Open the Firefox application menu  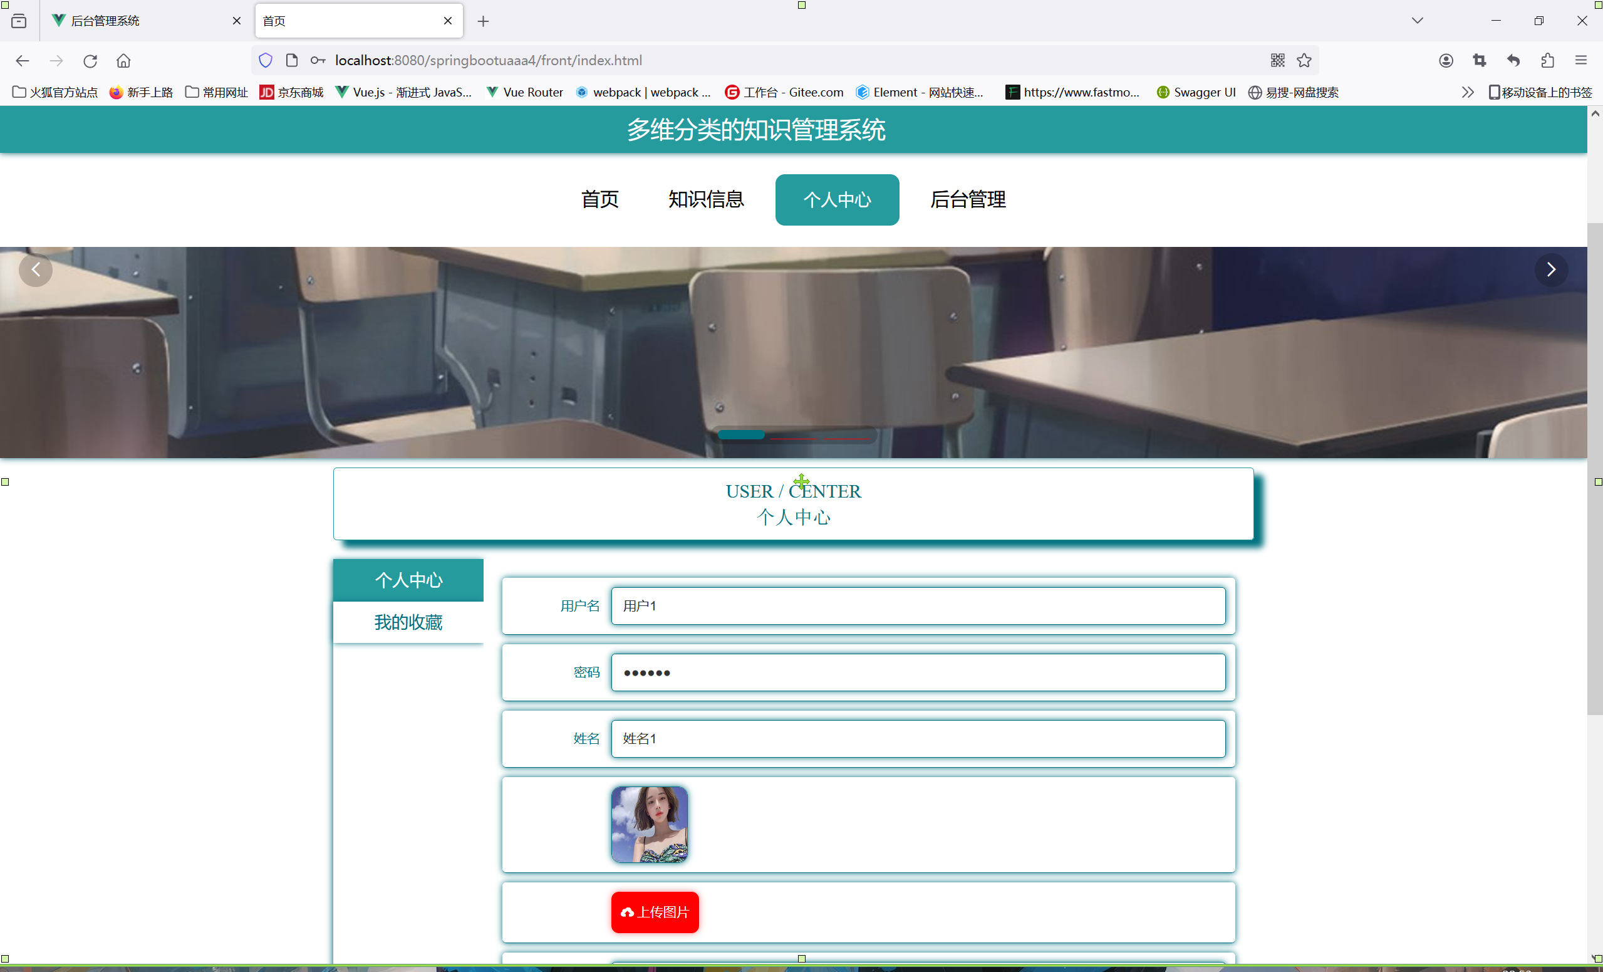coord(1581,61)
